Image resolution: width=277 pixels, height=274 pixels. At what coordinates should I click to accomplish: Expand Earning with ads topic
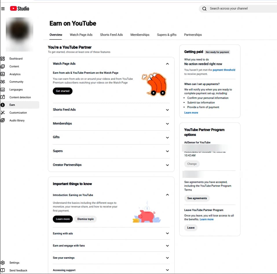click(167, 233)
